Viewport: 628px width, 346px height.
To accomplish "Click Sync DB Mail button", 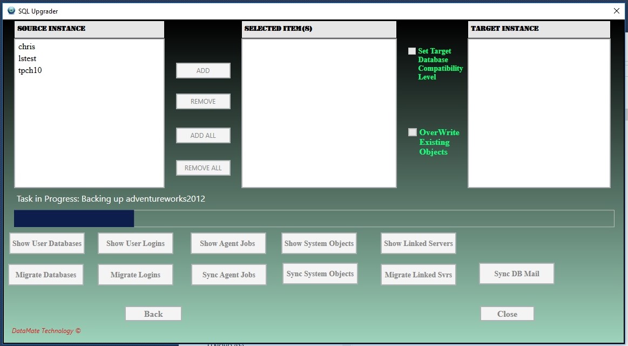I will click(517, 274).
